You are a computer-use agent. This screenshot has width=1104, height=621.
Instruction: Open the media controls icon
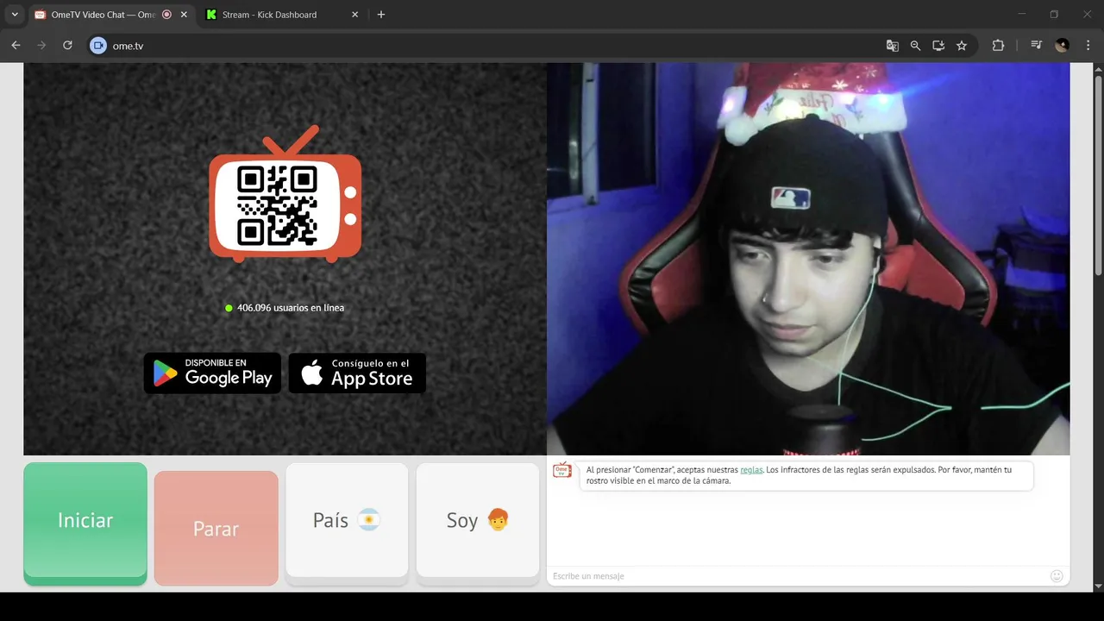[1037, 46]
